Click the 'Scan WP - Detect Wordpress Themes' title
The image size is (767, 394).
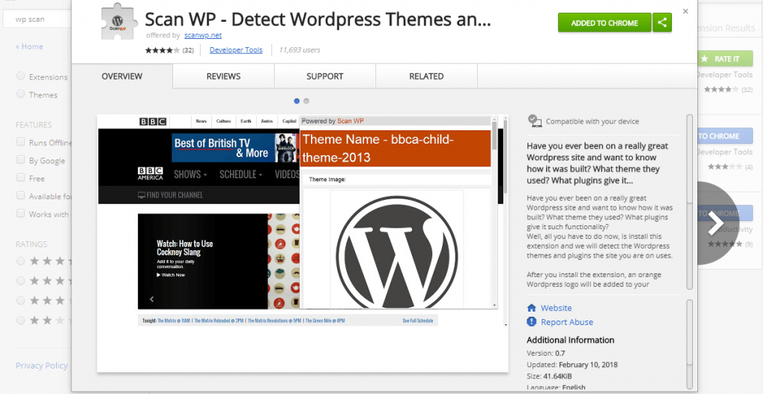[x=318, y=19]
